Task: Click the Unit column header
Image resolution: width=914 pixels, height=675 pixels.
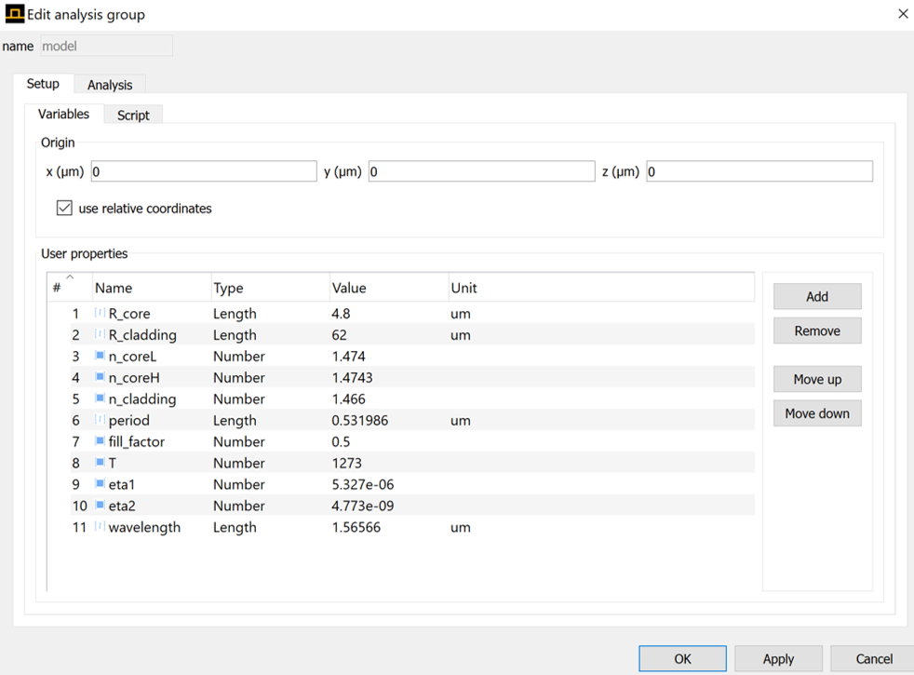Action: (x=601, y=288)
